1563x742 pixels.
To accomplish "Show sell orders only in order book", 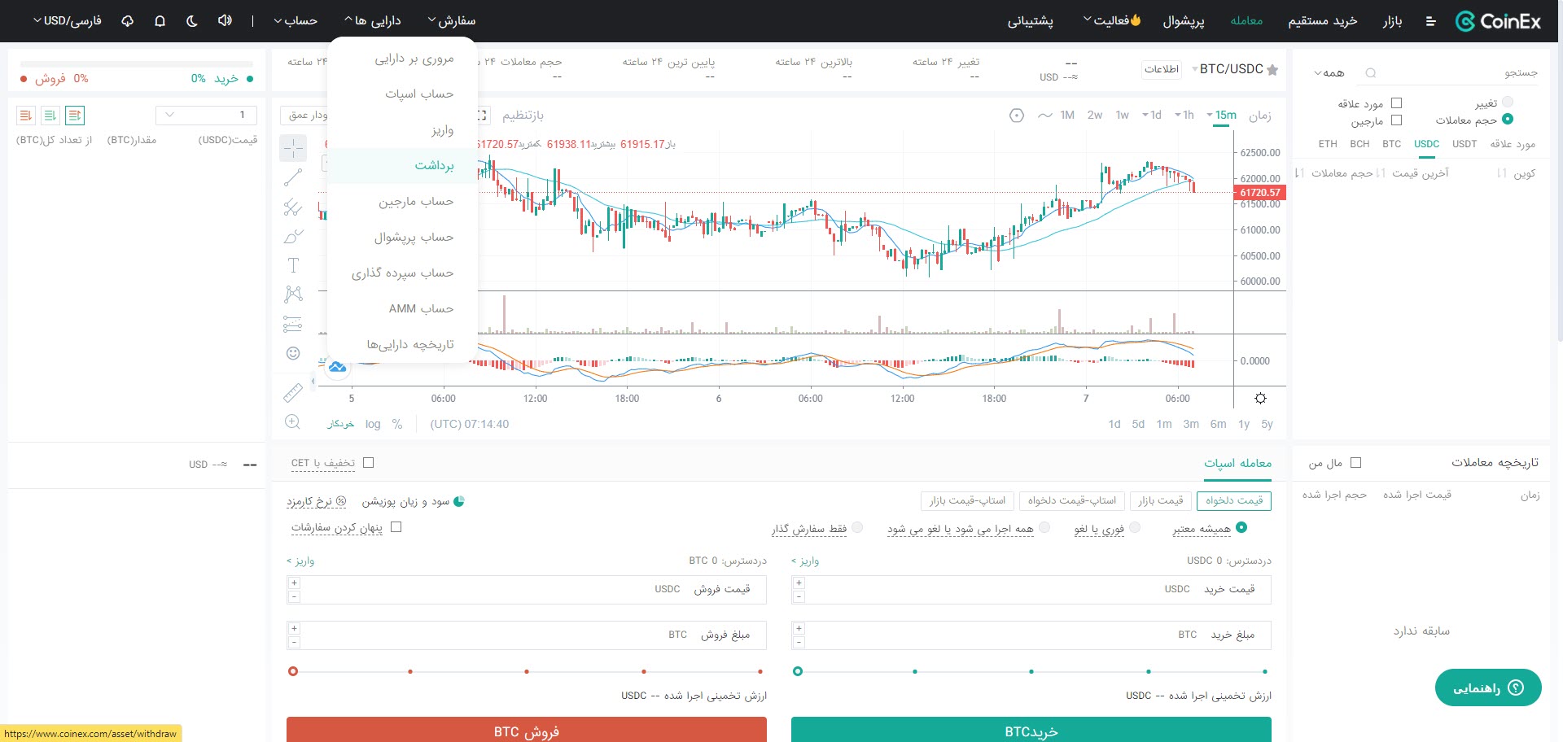I will point(26,116).
